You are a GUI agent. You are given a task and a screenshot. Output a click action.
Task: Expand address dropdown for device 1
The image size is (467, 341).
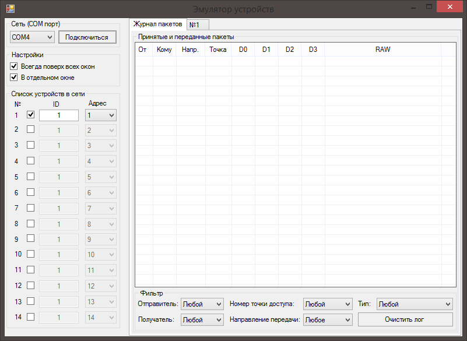tap(101, 115)
